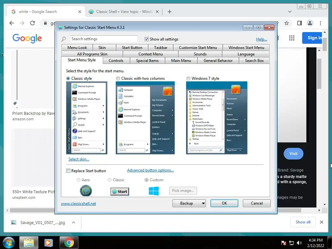Click the Aero shell start button image
This screenshot has height=249, width=332.
tap(86, 191)
